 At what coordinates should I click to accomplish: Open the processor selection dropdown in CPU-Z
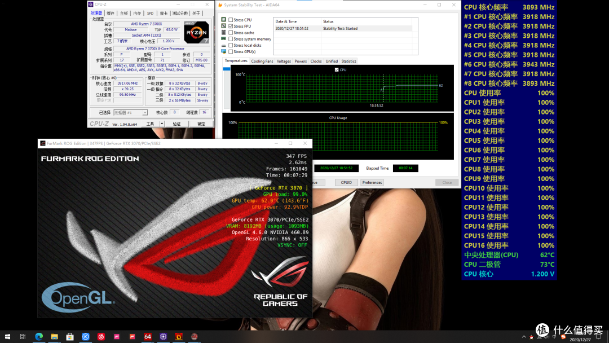[130, 113]
